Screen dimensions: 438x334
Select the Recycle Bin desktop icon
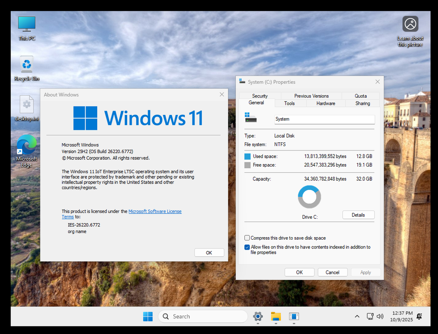[x=27, y=68]
